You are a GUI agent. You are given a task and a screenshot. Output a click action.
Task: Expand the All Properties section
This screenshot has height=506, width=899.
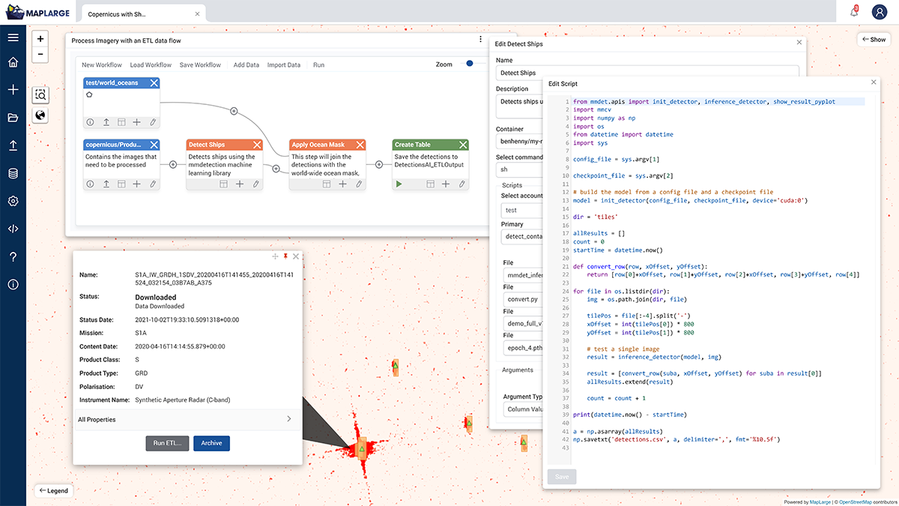186,420
